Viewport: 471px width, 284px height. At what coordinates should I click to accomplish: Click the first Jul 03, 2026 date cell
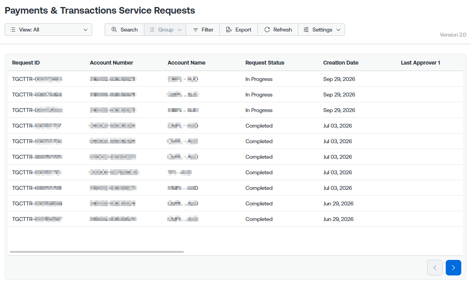tap(338, 126)
